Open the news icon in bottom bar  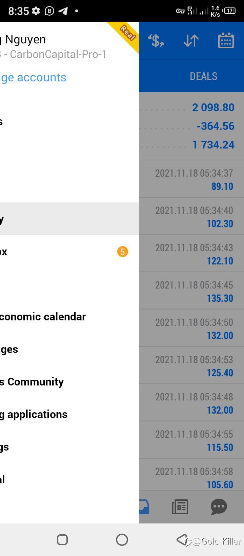tap(180, 507)
